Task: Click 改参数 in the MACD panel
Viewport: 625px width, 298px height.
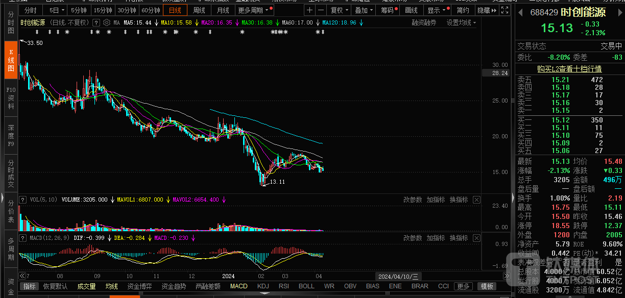Action: [413, 238]
